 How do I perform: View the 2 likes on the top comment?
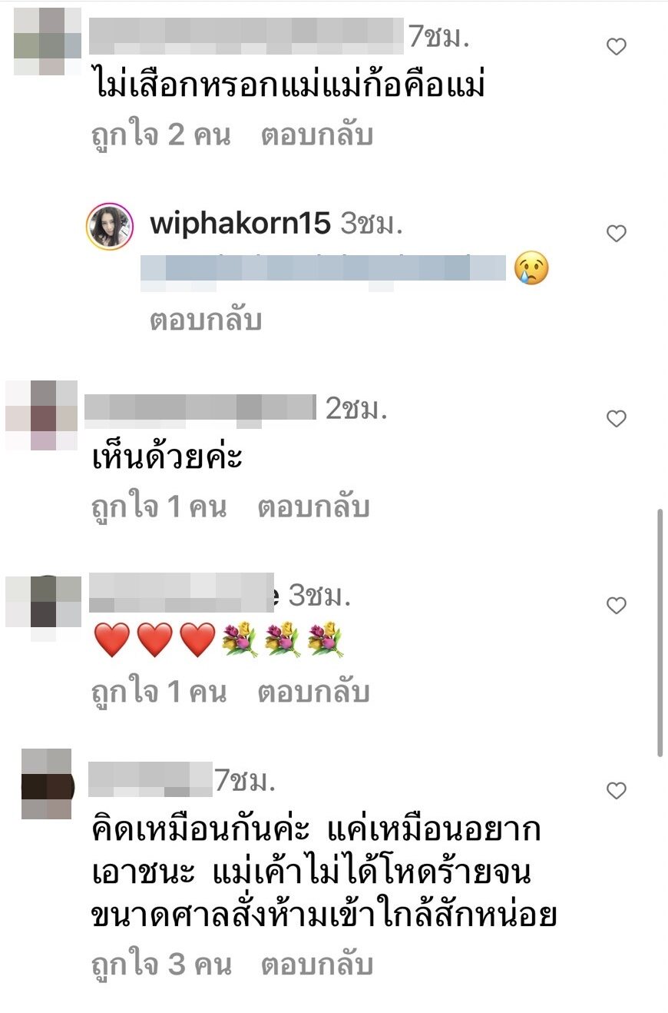tap(160, 135)
